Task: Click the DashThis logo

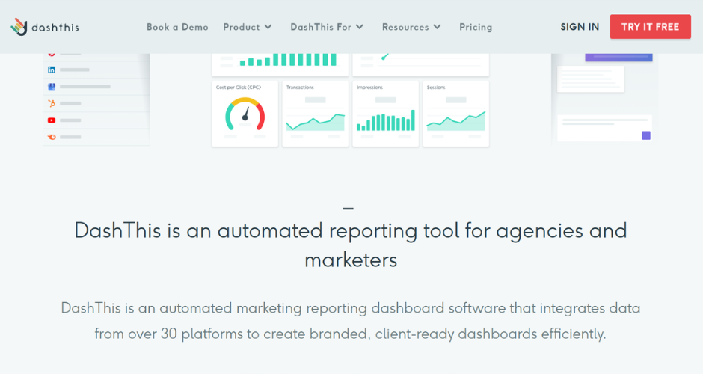Action: pos(45,27)
